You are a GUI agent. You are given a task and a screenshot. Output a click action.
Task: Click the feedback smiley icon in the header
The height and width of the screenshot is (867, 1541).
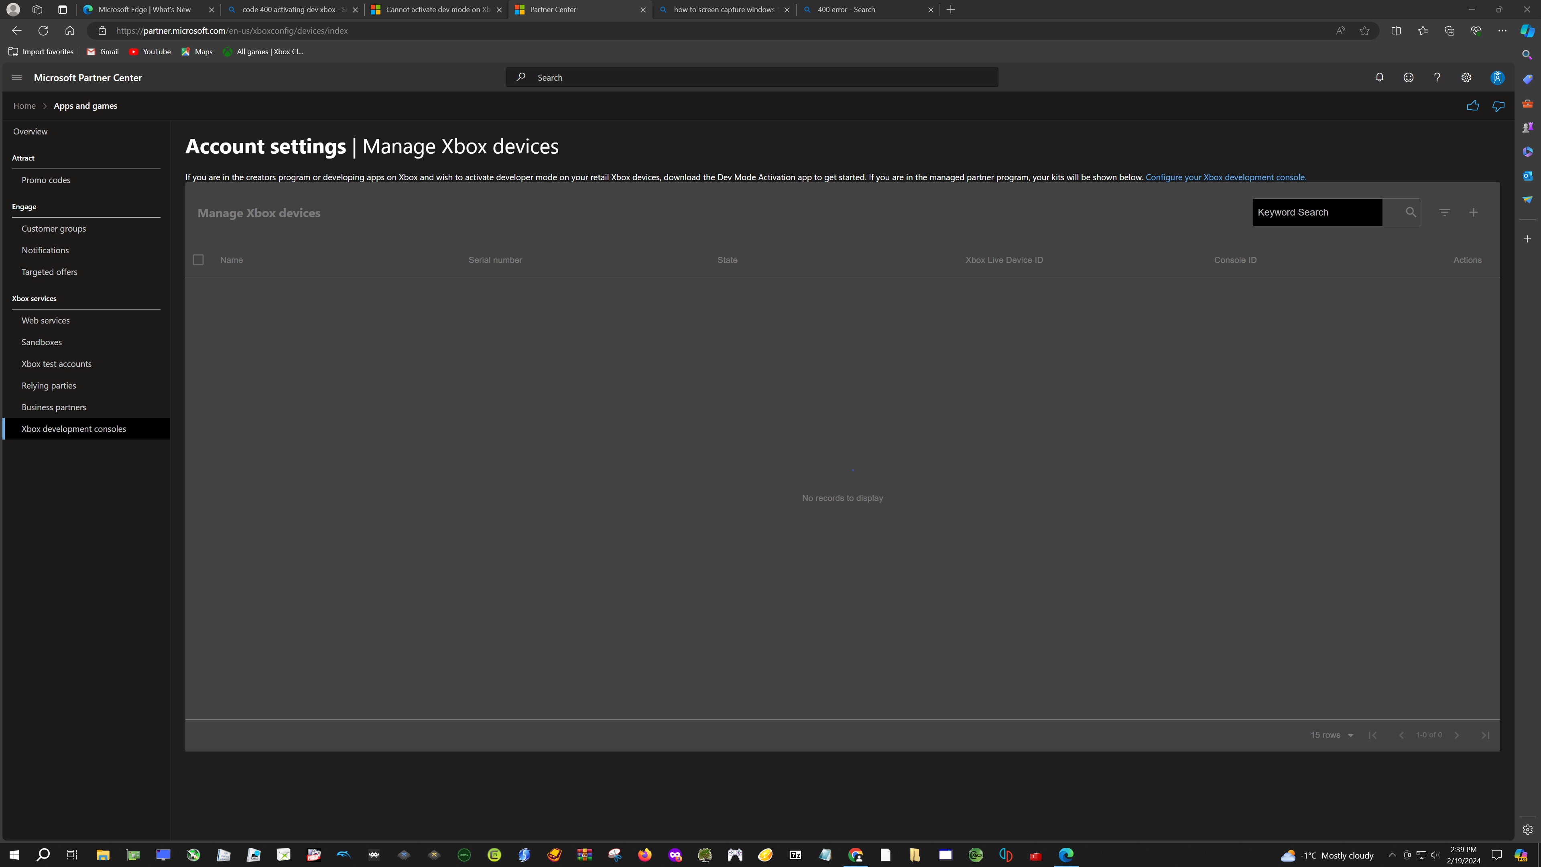point(1408,77)
